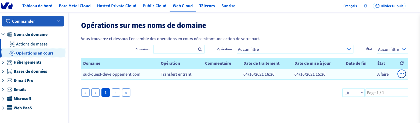This screenshot has width=420, height=123.
Task: Open the notifications bell icon
Action: coord(365,6)
